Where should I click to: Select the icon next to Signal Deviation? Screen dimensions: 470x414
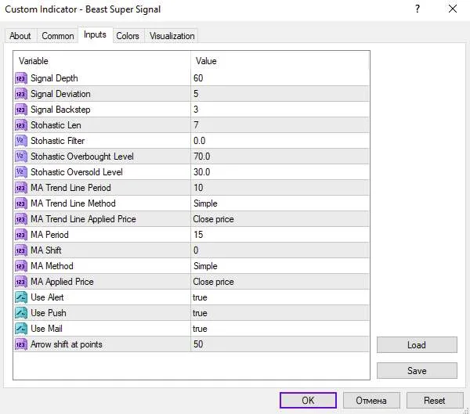(21, 94)
